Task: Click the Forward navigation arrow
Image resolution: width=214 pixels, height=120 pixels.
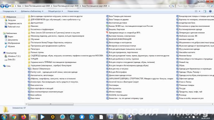Action: 7,6
